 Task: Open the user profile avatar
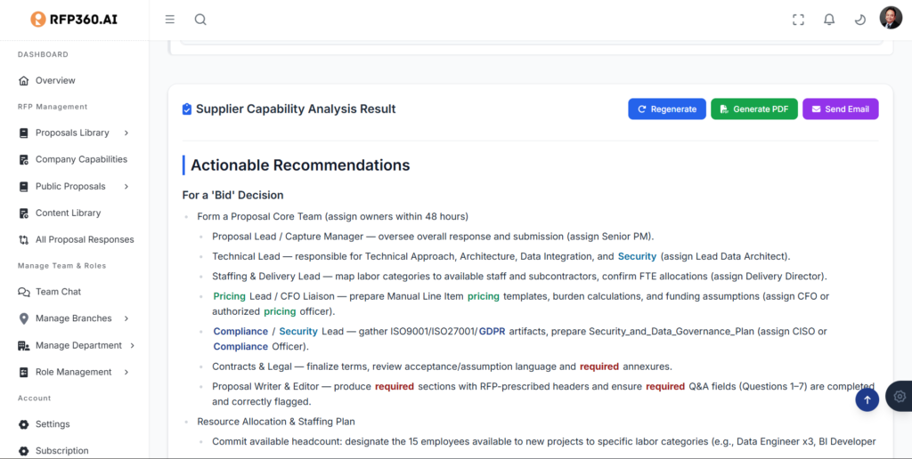891,19
